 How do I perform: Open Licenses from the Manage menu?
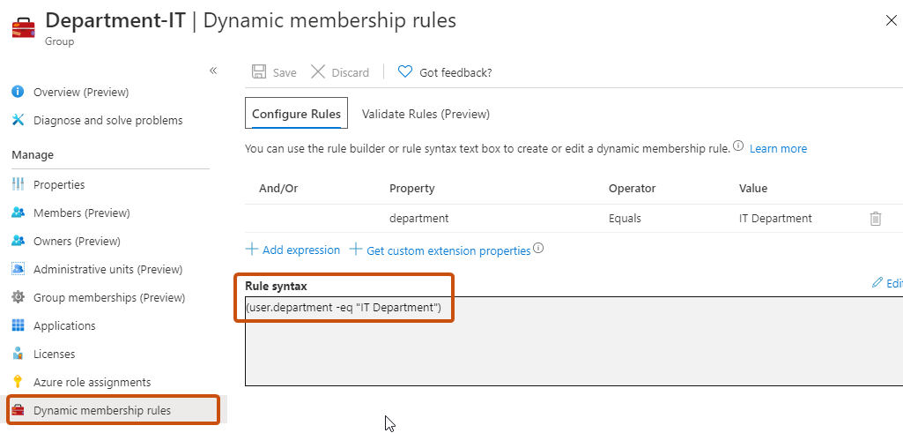pyautogui.click(x=54, y=354)
